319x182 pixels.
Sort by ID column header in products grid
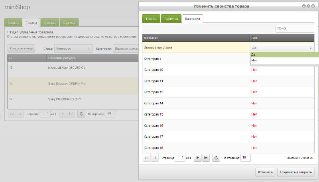[x=27, y=58]
